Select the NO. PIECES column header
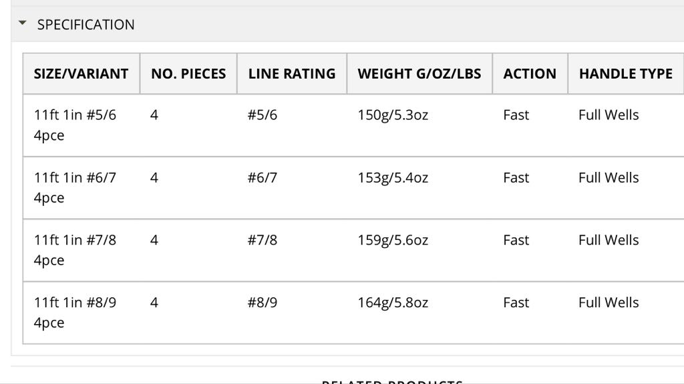 pos(188,73)
